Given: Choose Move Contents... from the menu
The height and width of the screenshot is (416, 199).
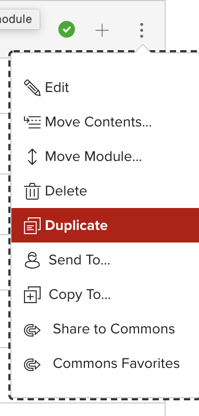Looking at the screenshot, I should tap(105, 122).
